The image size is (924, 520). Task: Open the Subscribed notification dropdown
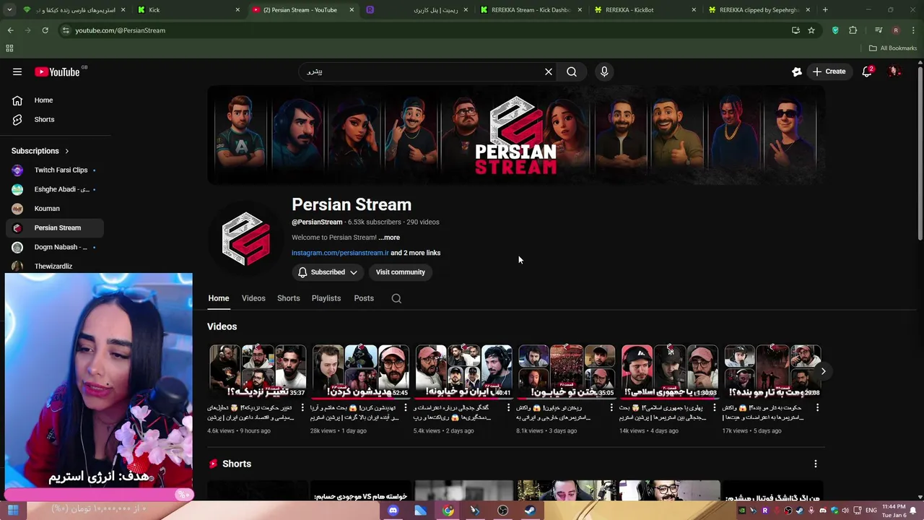pos(328,272)
